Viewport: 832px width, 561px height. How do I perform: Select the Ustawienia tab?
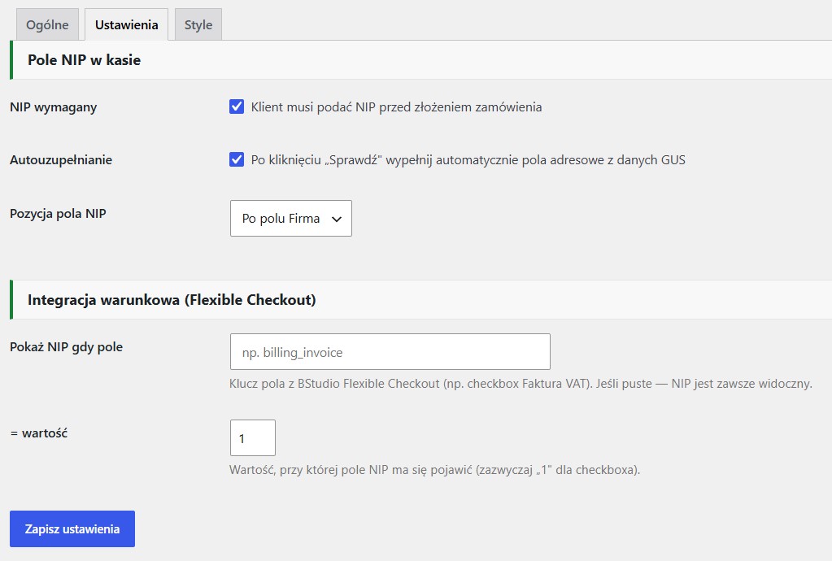[126, 24]
